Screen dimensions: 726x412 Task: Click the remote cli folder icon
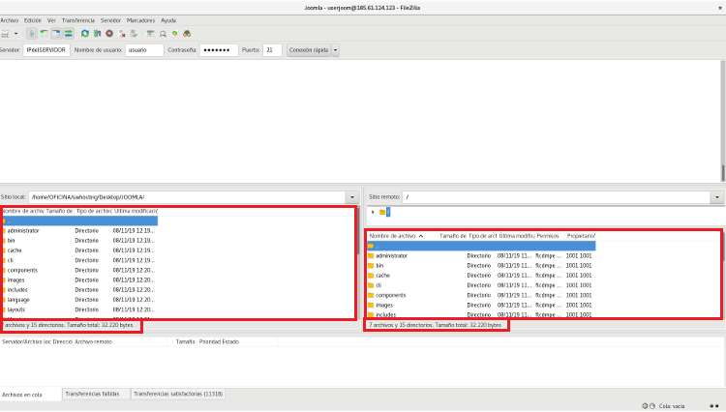pos(371,285)
